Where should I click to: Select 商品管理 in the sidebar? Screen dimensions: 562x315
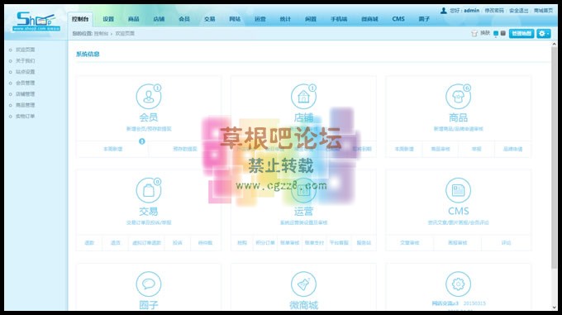coord(25,105)
